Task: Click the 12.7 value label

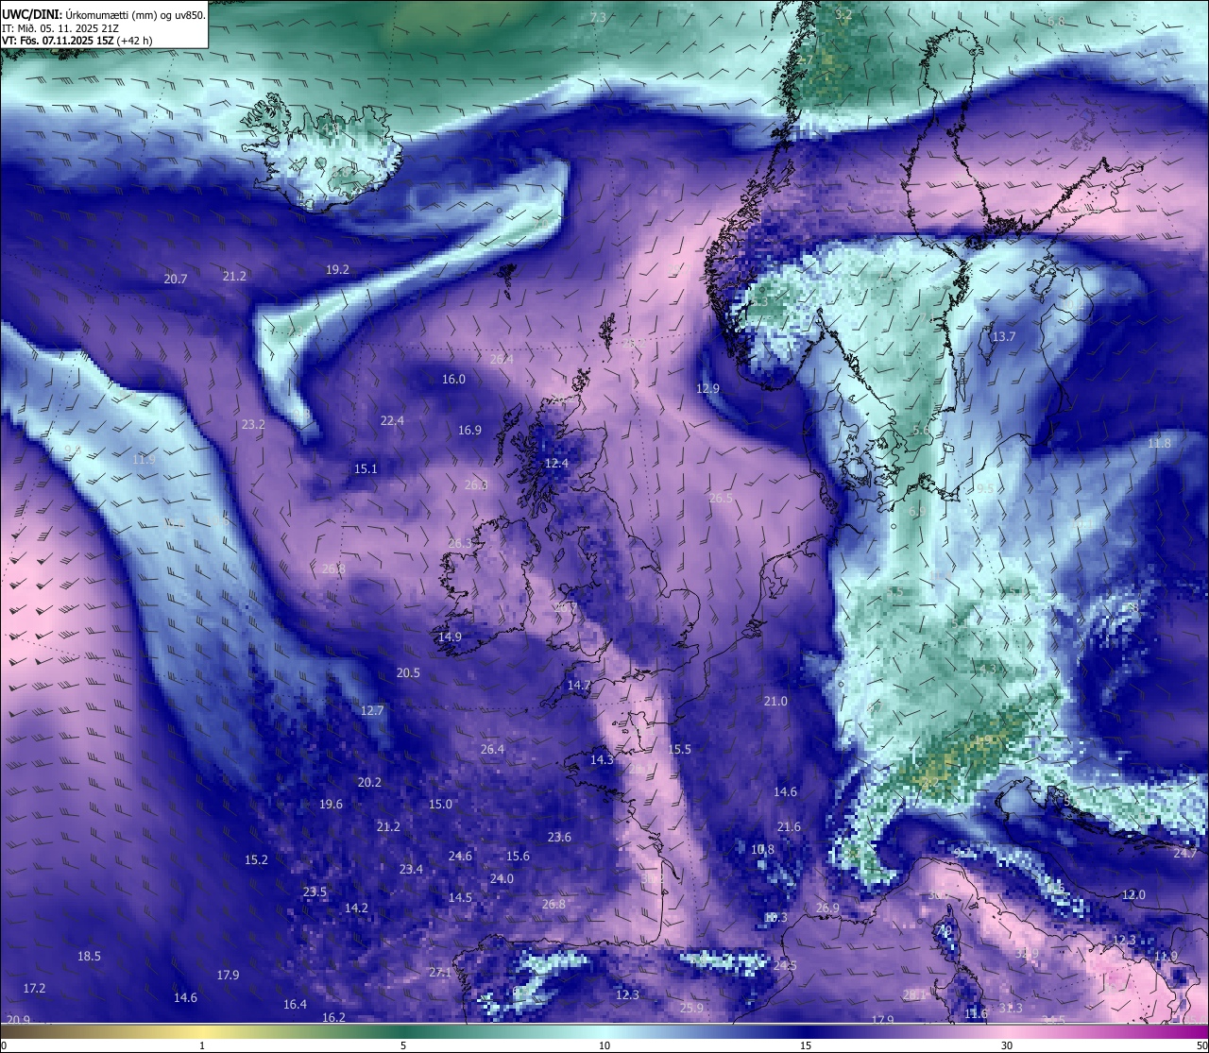Action: (372, 710)
